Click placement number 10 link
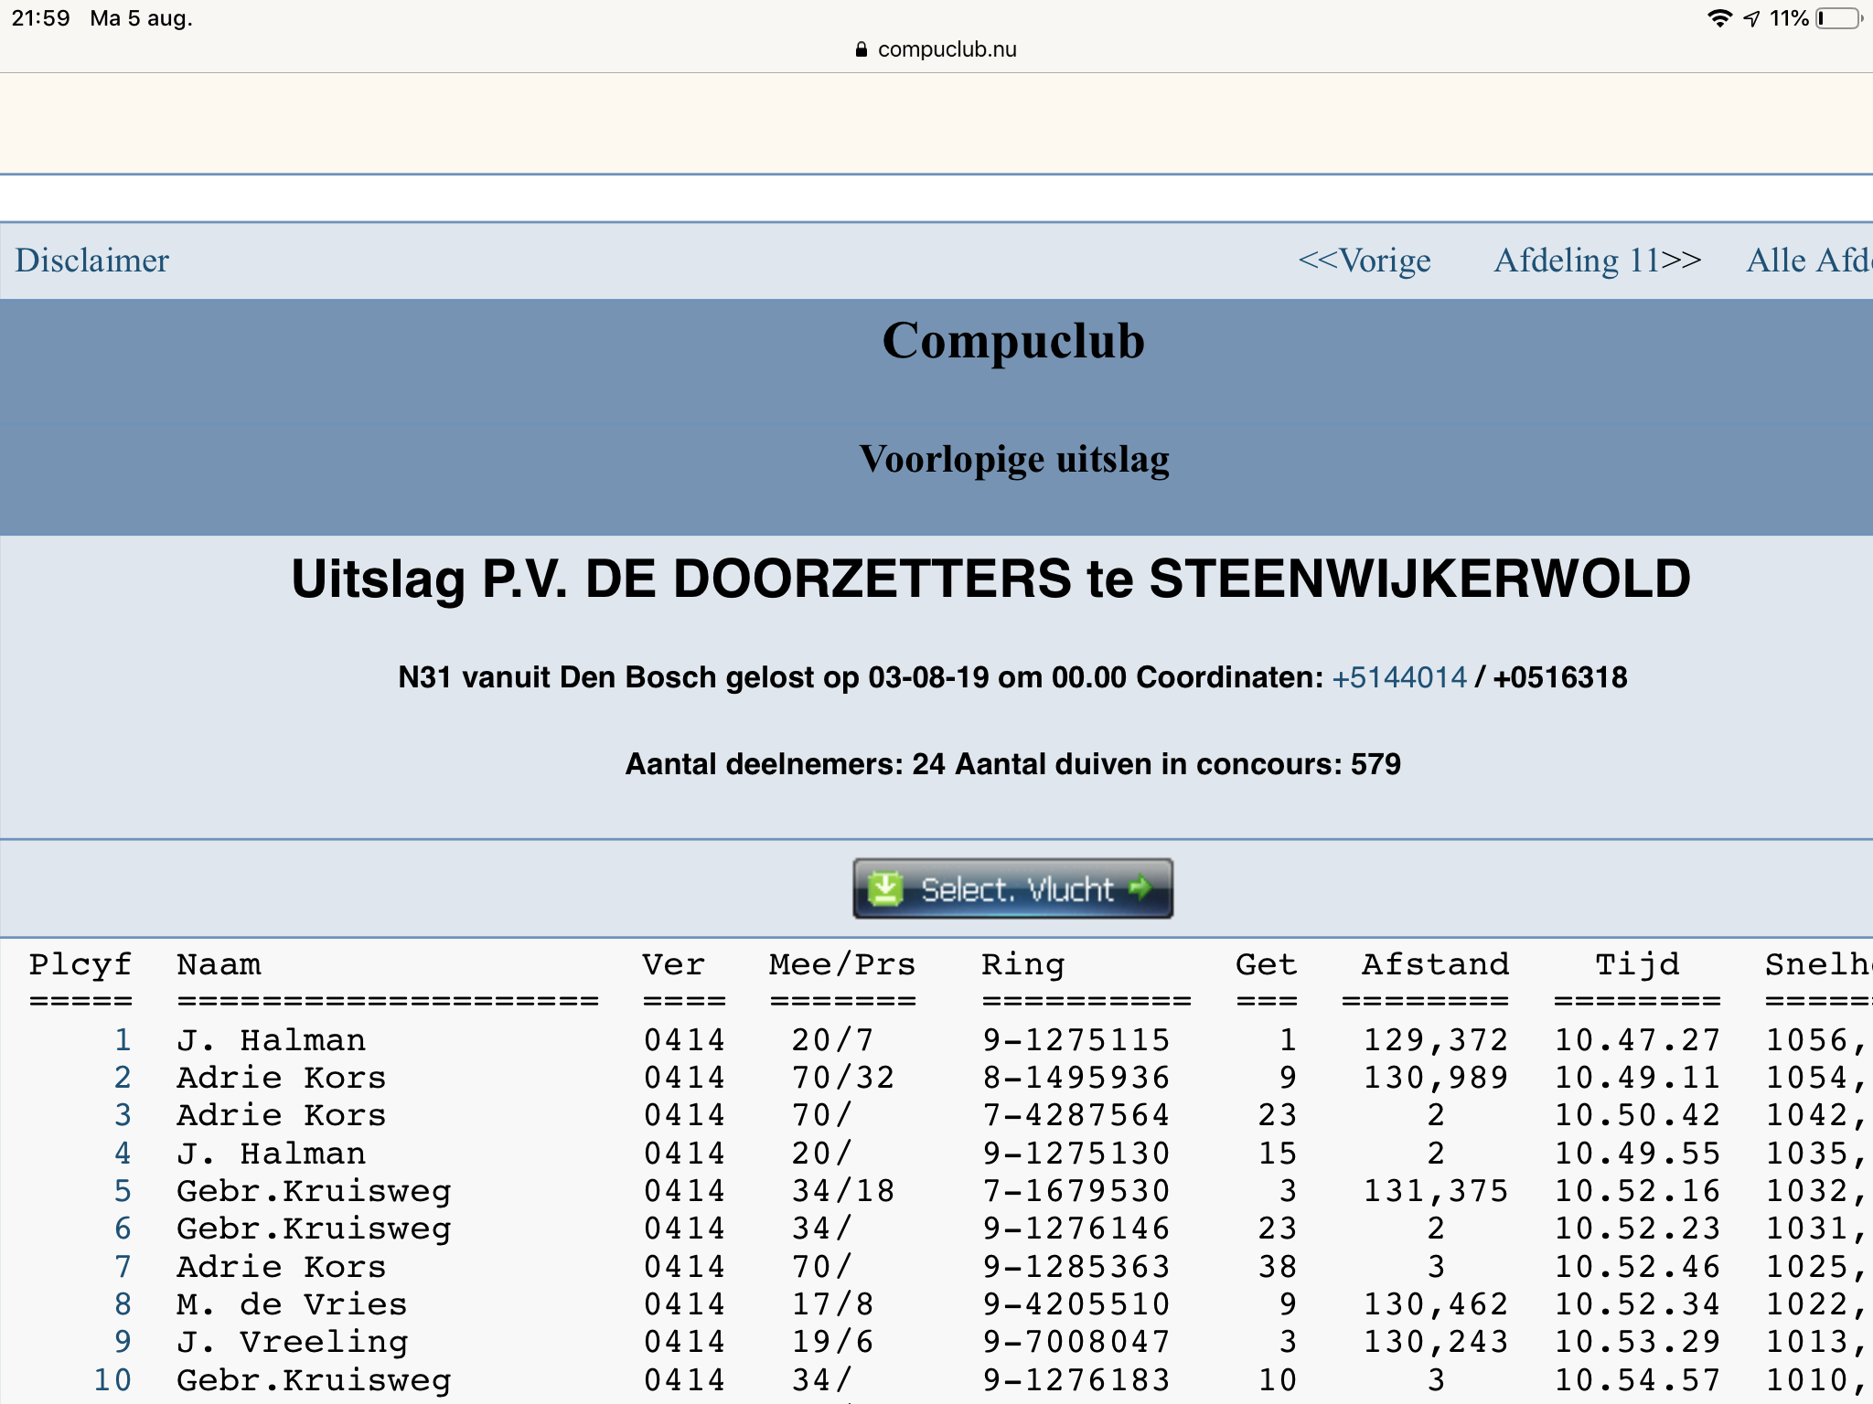This screenshot has width=1873, height=1404. pyautogui.click(x=112, y=1380)
